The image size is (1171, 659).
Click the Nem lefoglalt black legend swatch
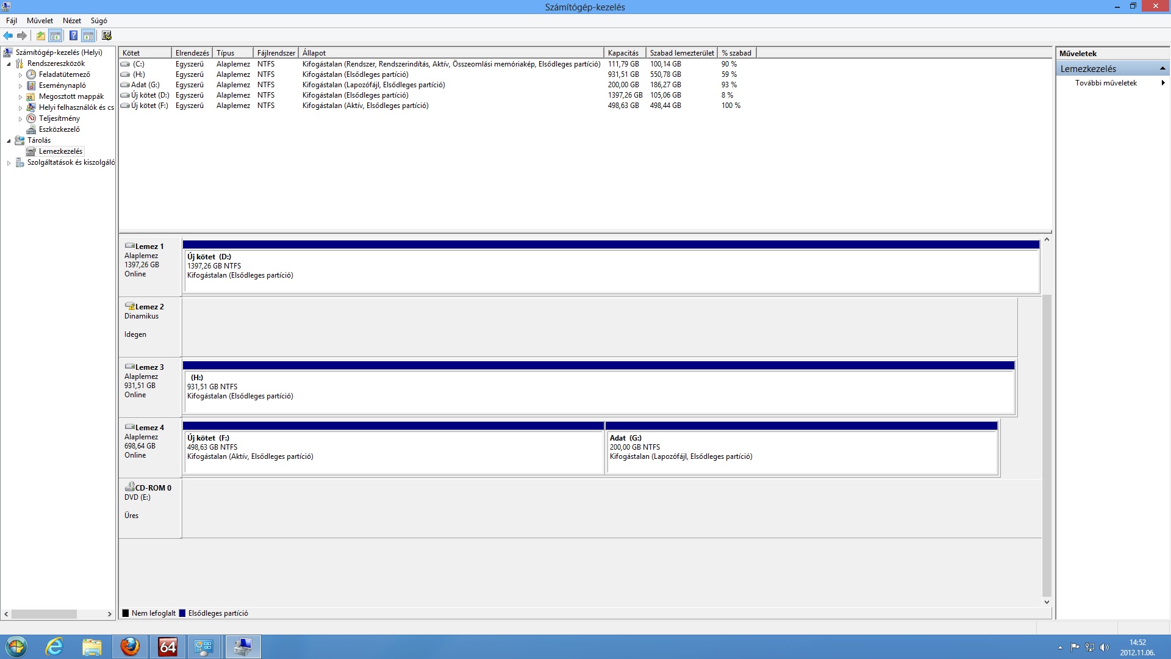click(126, 613)
